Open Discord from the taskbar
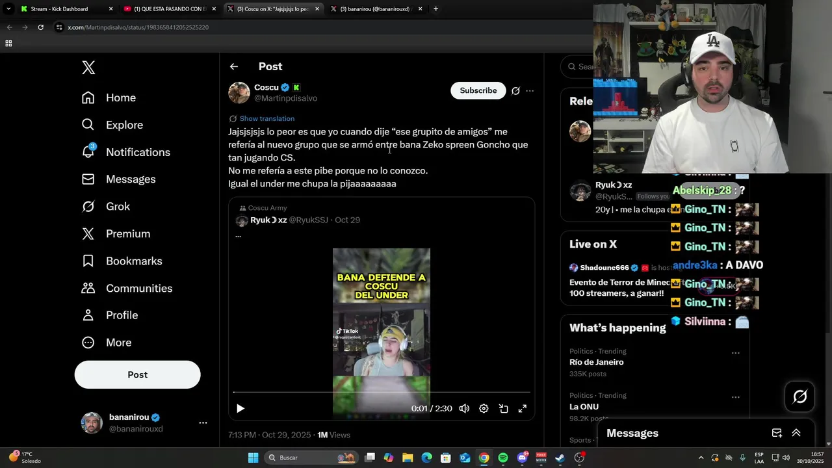 pos(523,458)
